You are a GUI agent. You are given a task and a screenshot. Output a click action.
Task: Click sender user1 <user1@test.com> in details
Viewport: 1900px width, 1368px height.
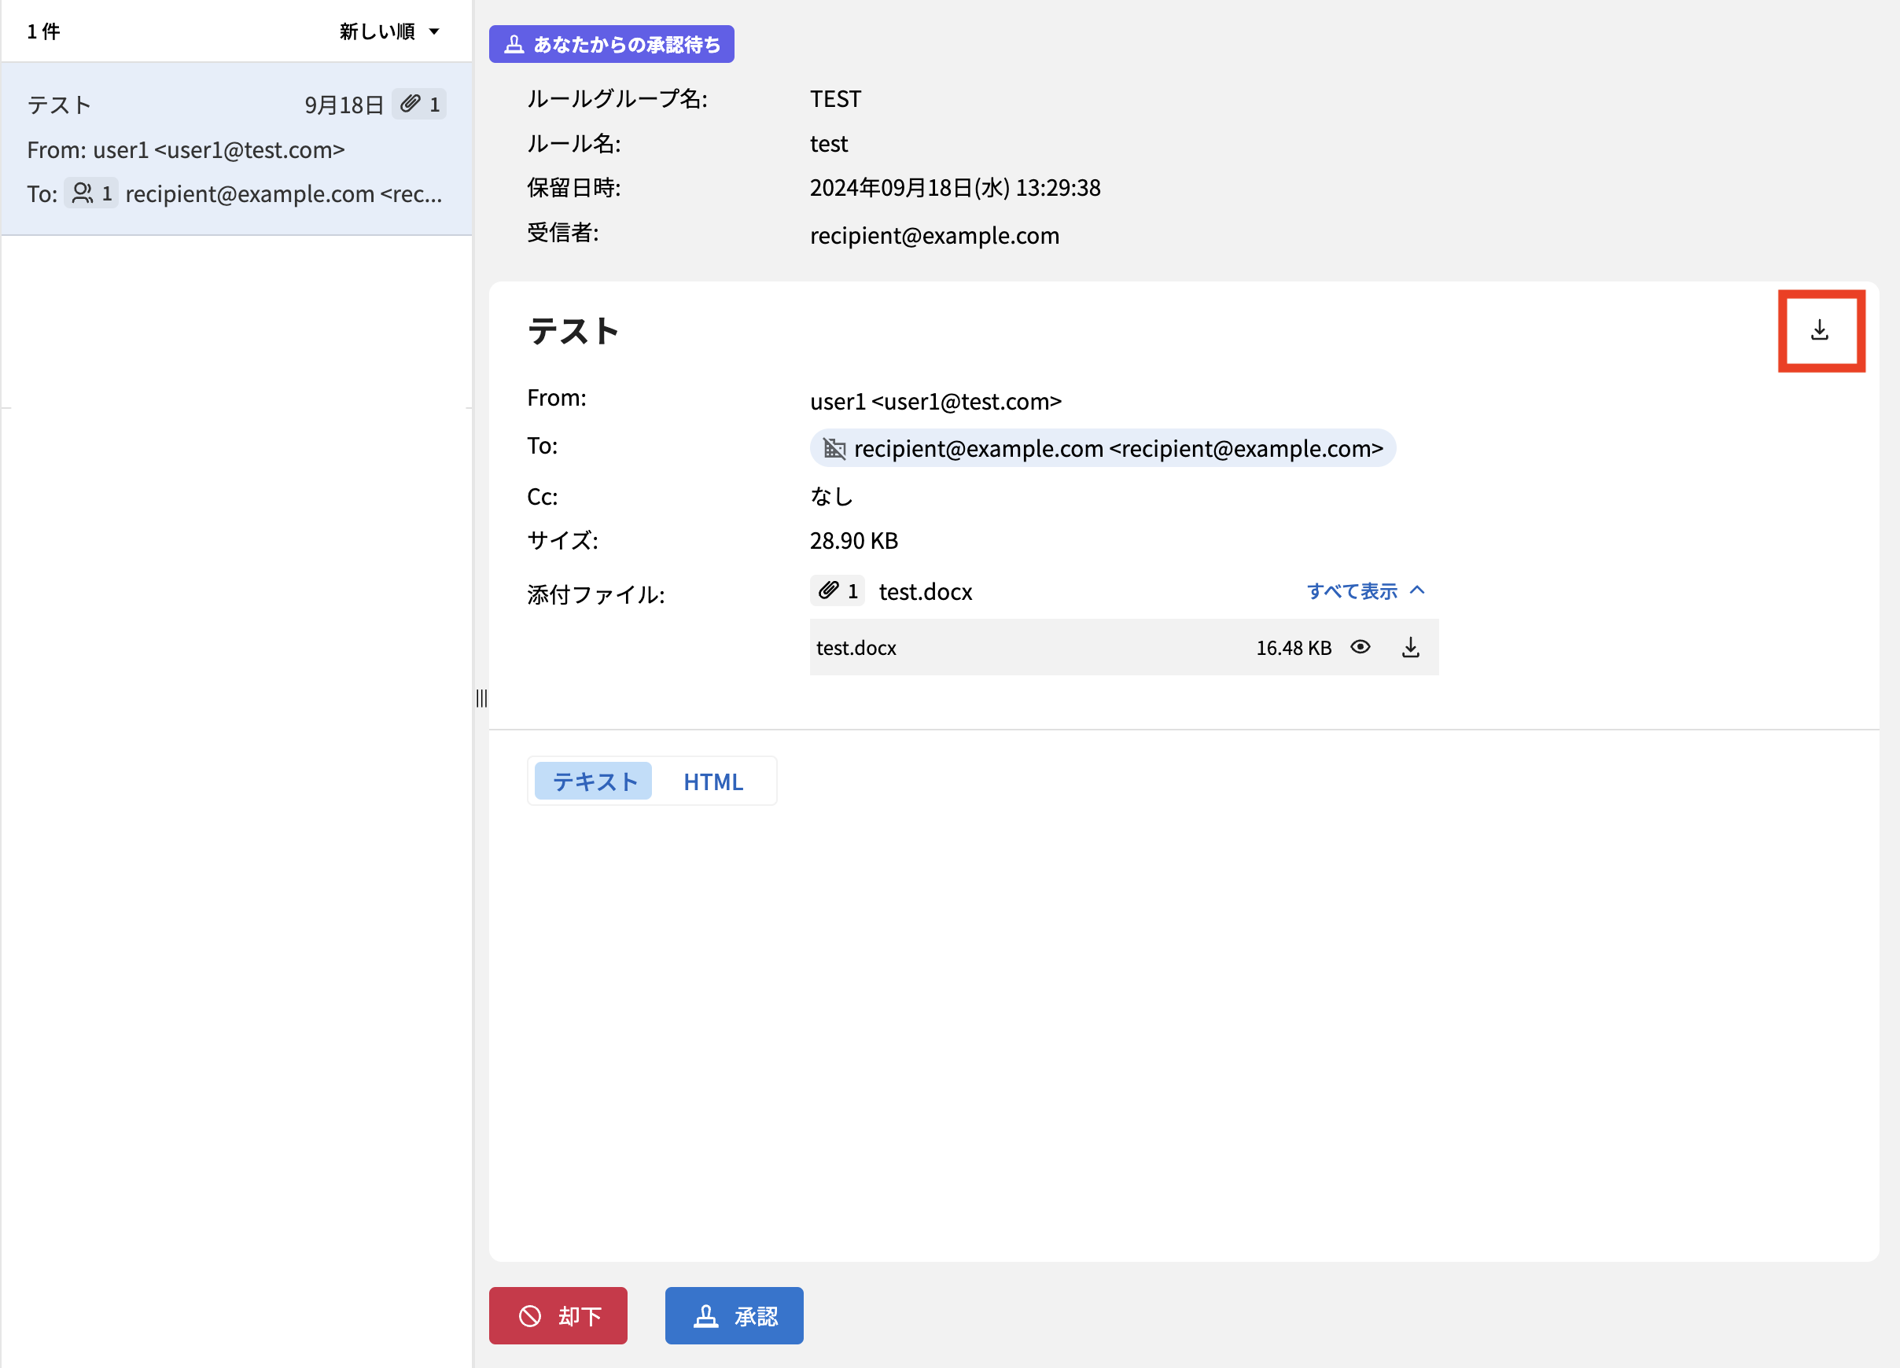936,401
